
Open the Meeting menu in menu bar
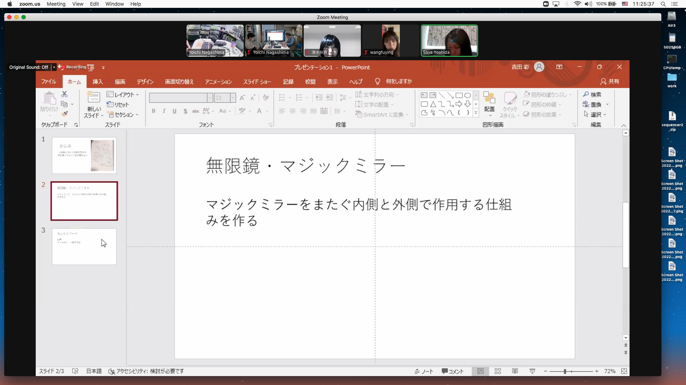56,4
